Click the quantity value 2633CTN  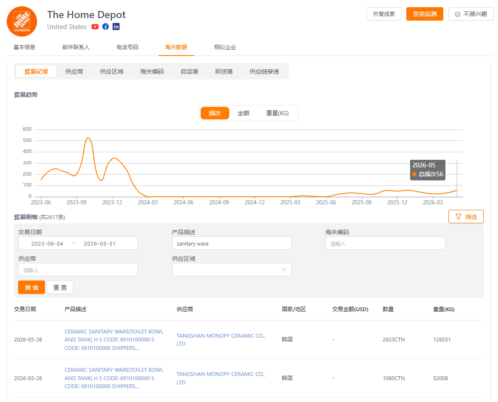[394, 340]
